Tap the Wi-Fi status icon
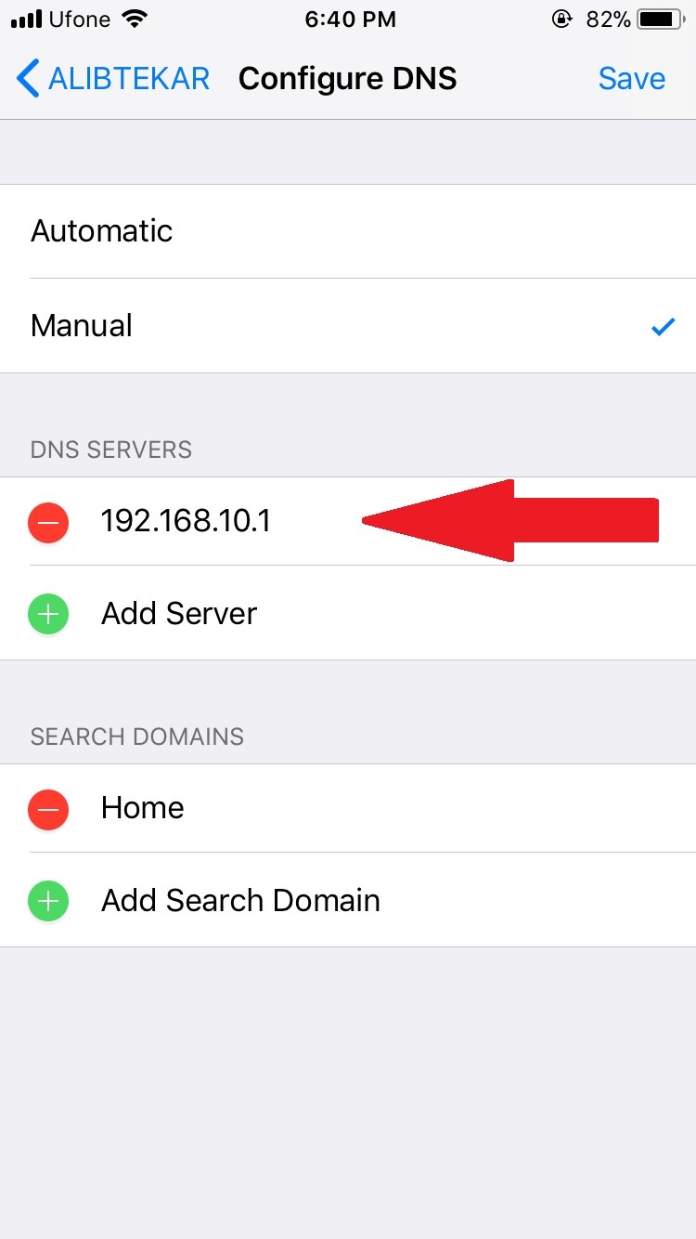This screenshot has height=1239, width=696. [x=135, y=20]
